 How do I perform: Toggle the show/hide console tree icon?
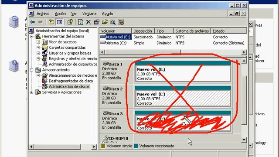tap(59, 22)
